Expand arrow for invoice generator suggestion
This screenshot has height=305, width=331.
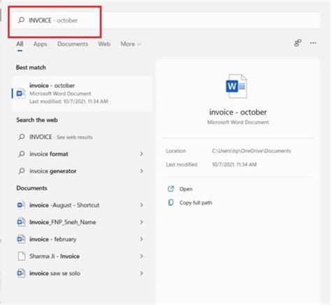coord(142,171)
